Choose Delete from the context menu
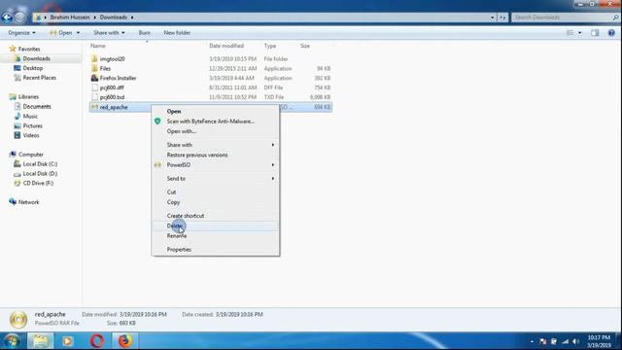Screen dimensions: 622x350 [216, 226]
